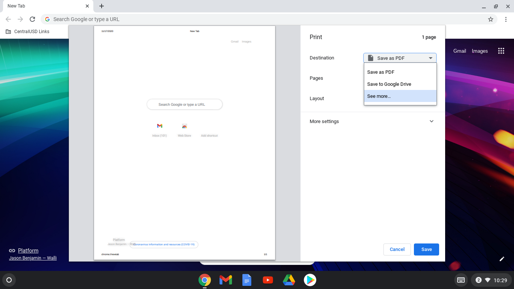Click the print preview page
Screen dimensions: 514x289
184,143
